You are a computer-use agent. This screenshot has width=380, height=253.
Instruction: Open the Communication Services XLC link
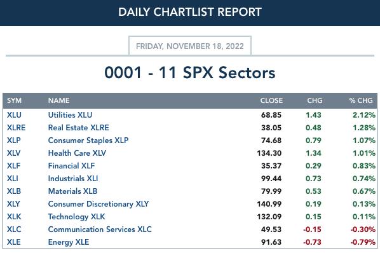pos(100,229)
